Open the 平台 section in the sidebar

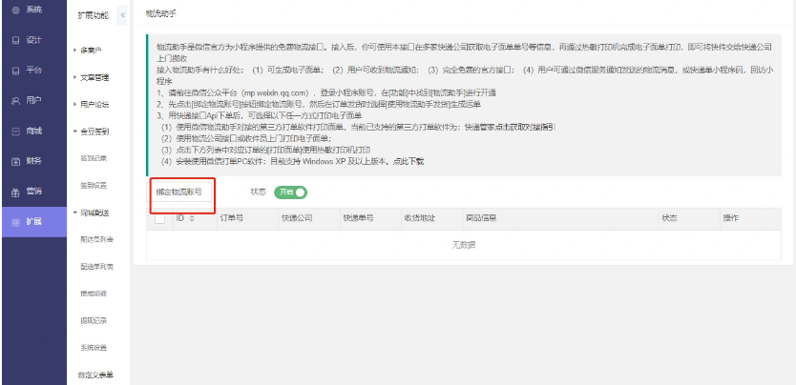click(x=34, y=71)
